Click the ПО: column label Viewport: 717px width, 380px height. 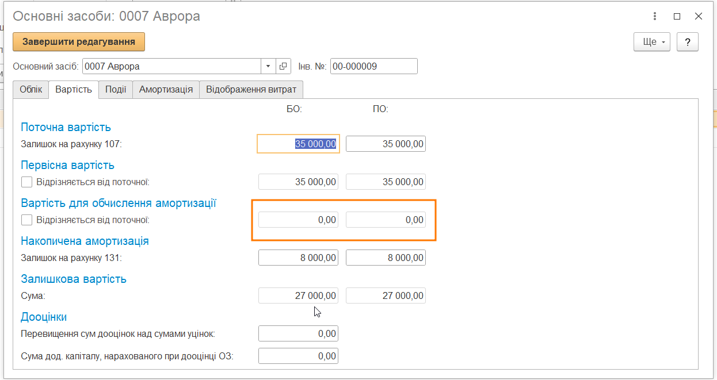(380, 109)
